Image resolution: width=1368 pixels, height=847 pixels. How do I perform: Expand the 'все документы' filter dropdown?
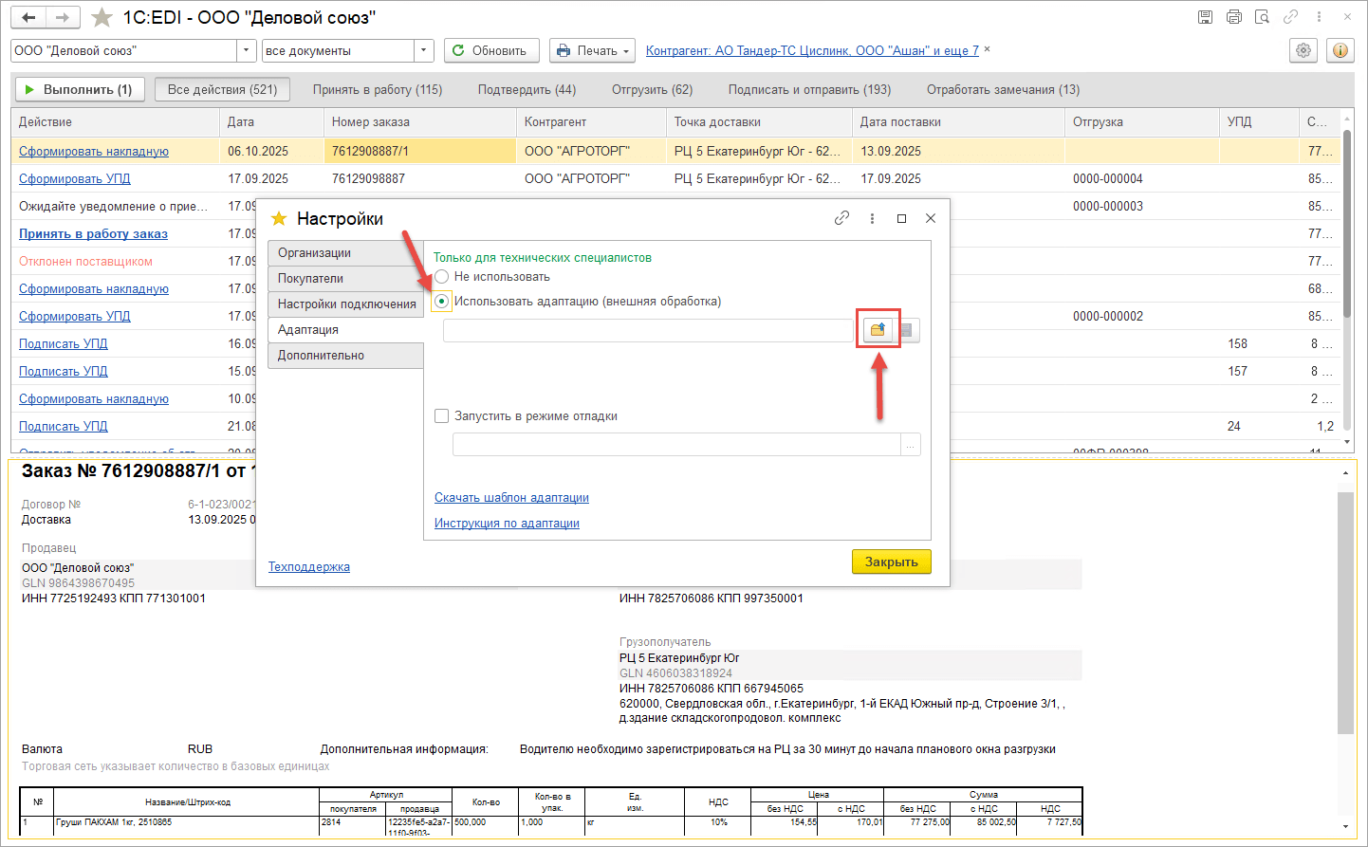(423, 50)
